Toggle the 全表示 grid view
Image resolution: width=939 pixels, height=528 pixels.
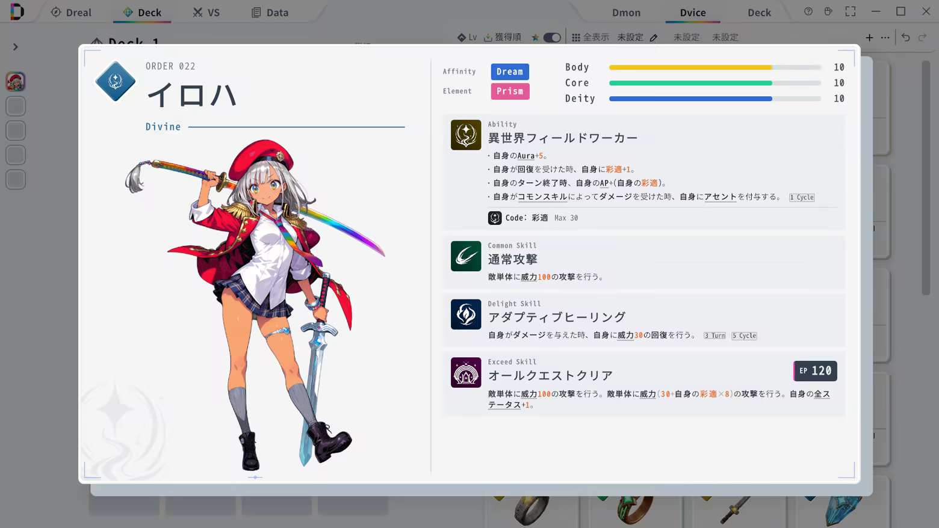pyautogui.click(x=590, y=37)
